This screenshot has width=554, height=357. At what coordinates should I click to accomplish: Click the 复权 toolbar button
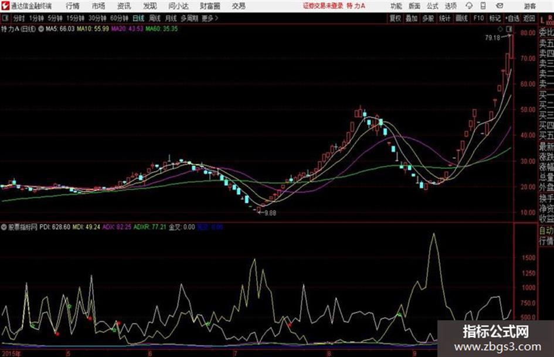coord(395,18)
